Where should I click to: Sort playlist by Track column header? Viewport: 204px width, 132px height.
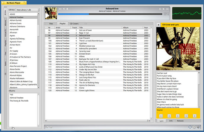74,27
